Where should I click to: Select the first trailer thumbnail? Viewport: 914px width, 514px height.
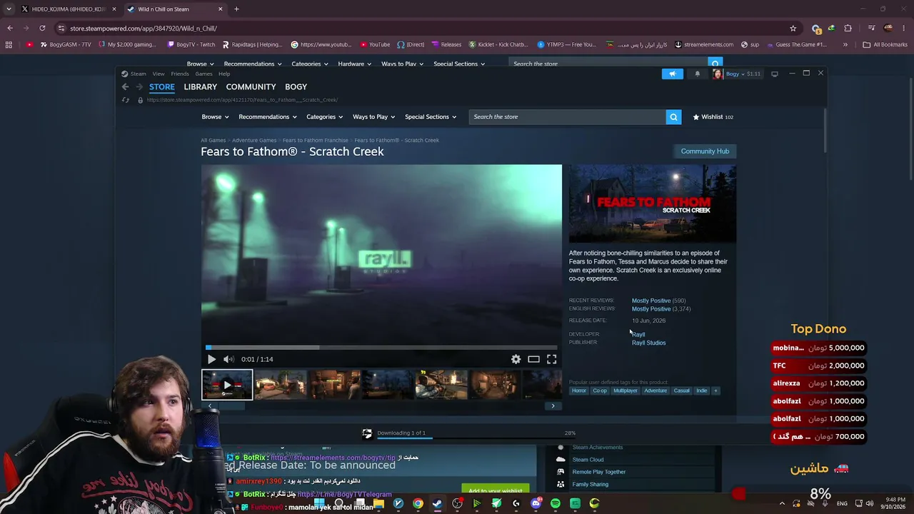pyautogui.click(x=227, y=385)
